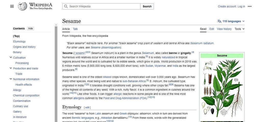Viewport: 261px width, 122px height.
Task: Click citation reference [14]
Action: click(x=130, y=117)
